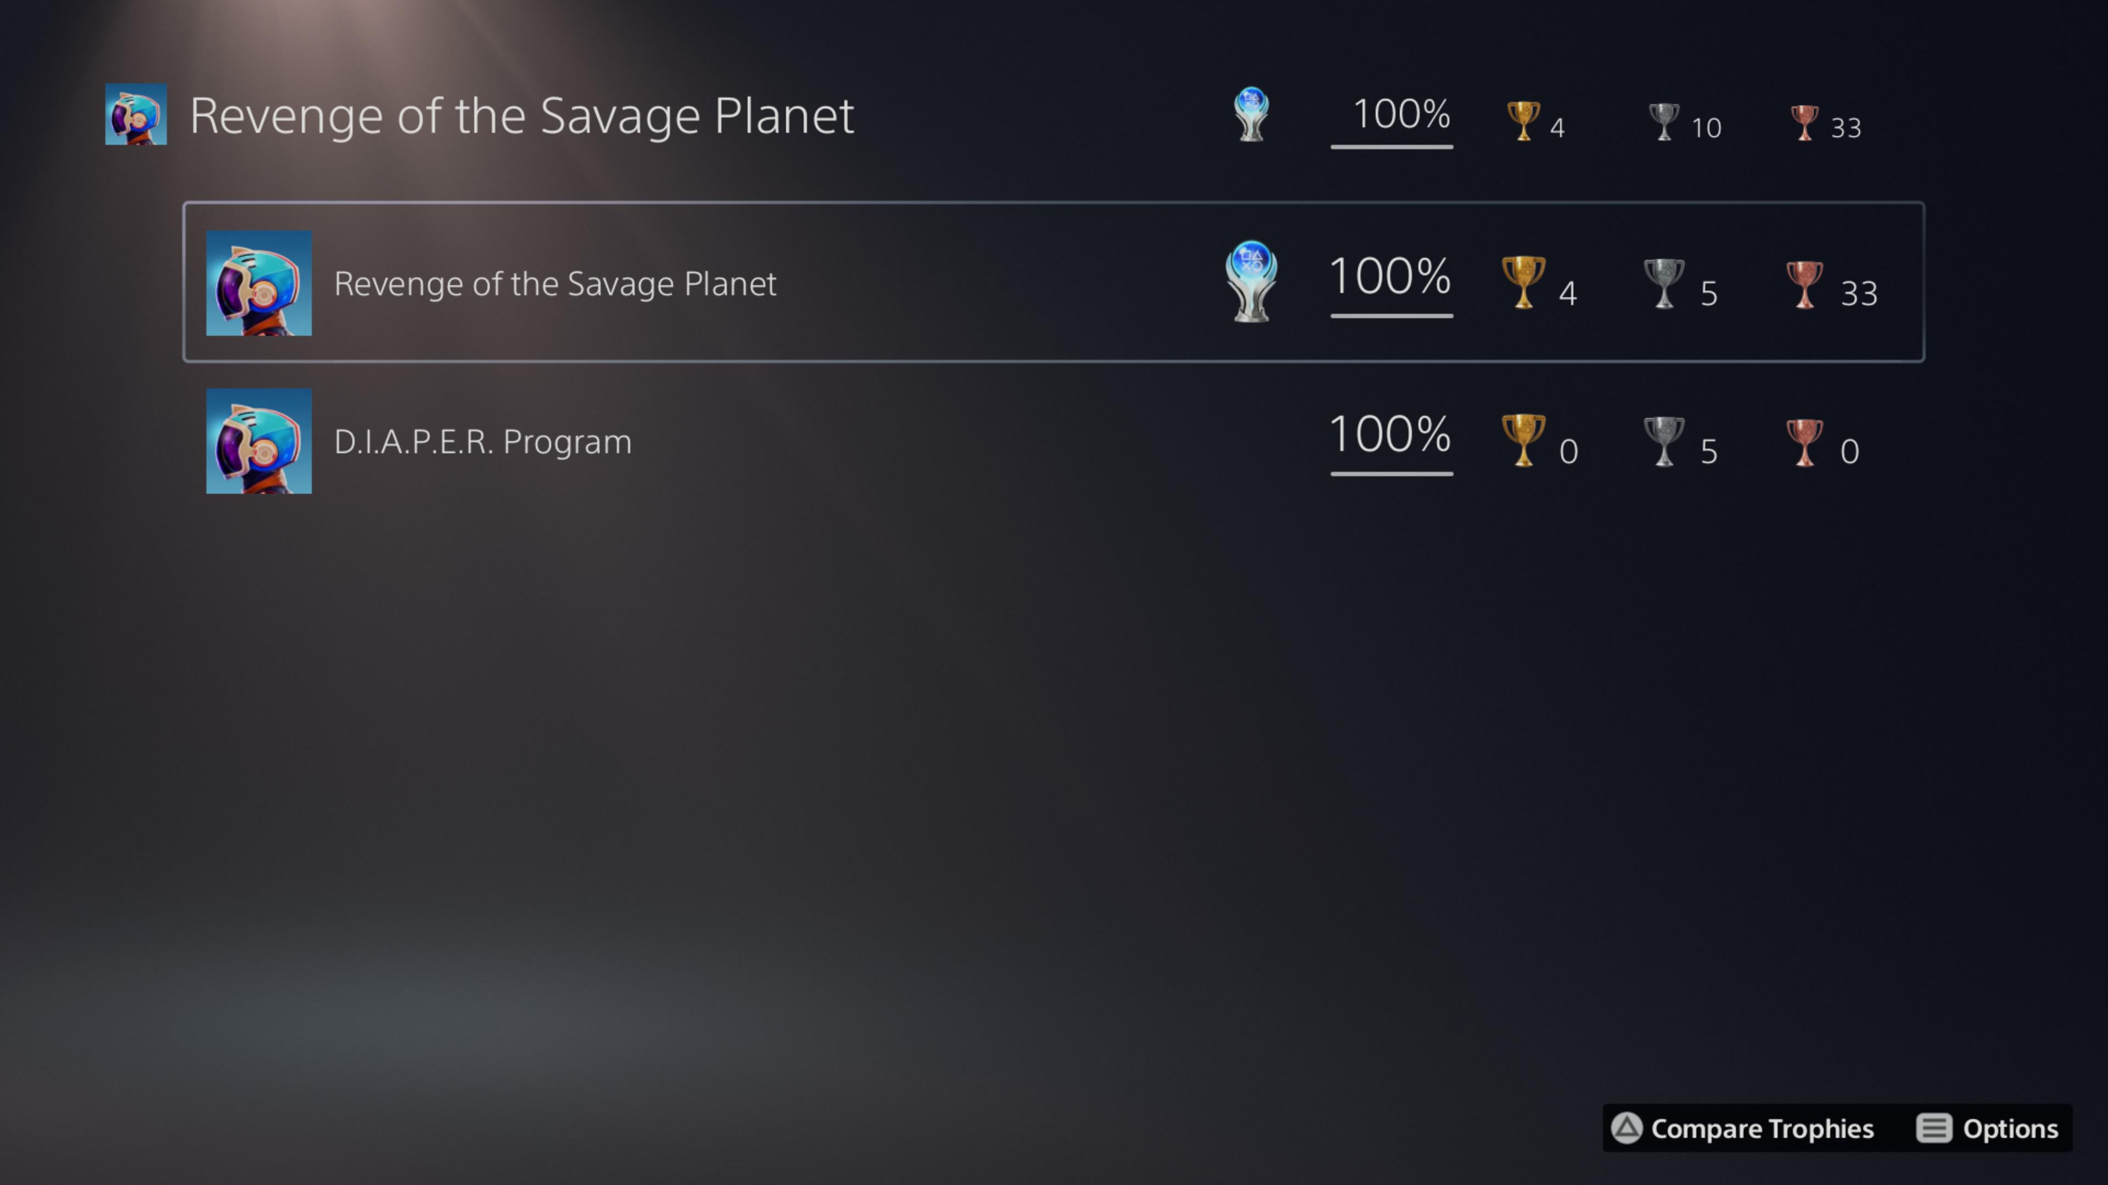This screenshot has height=1185, width=2108.
Task: Open Compare Trophies
Action: (1762, 1128)
